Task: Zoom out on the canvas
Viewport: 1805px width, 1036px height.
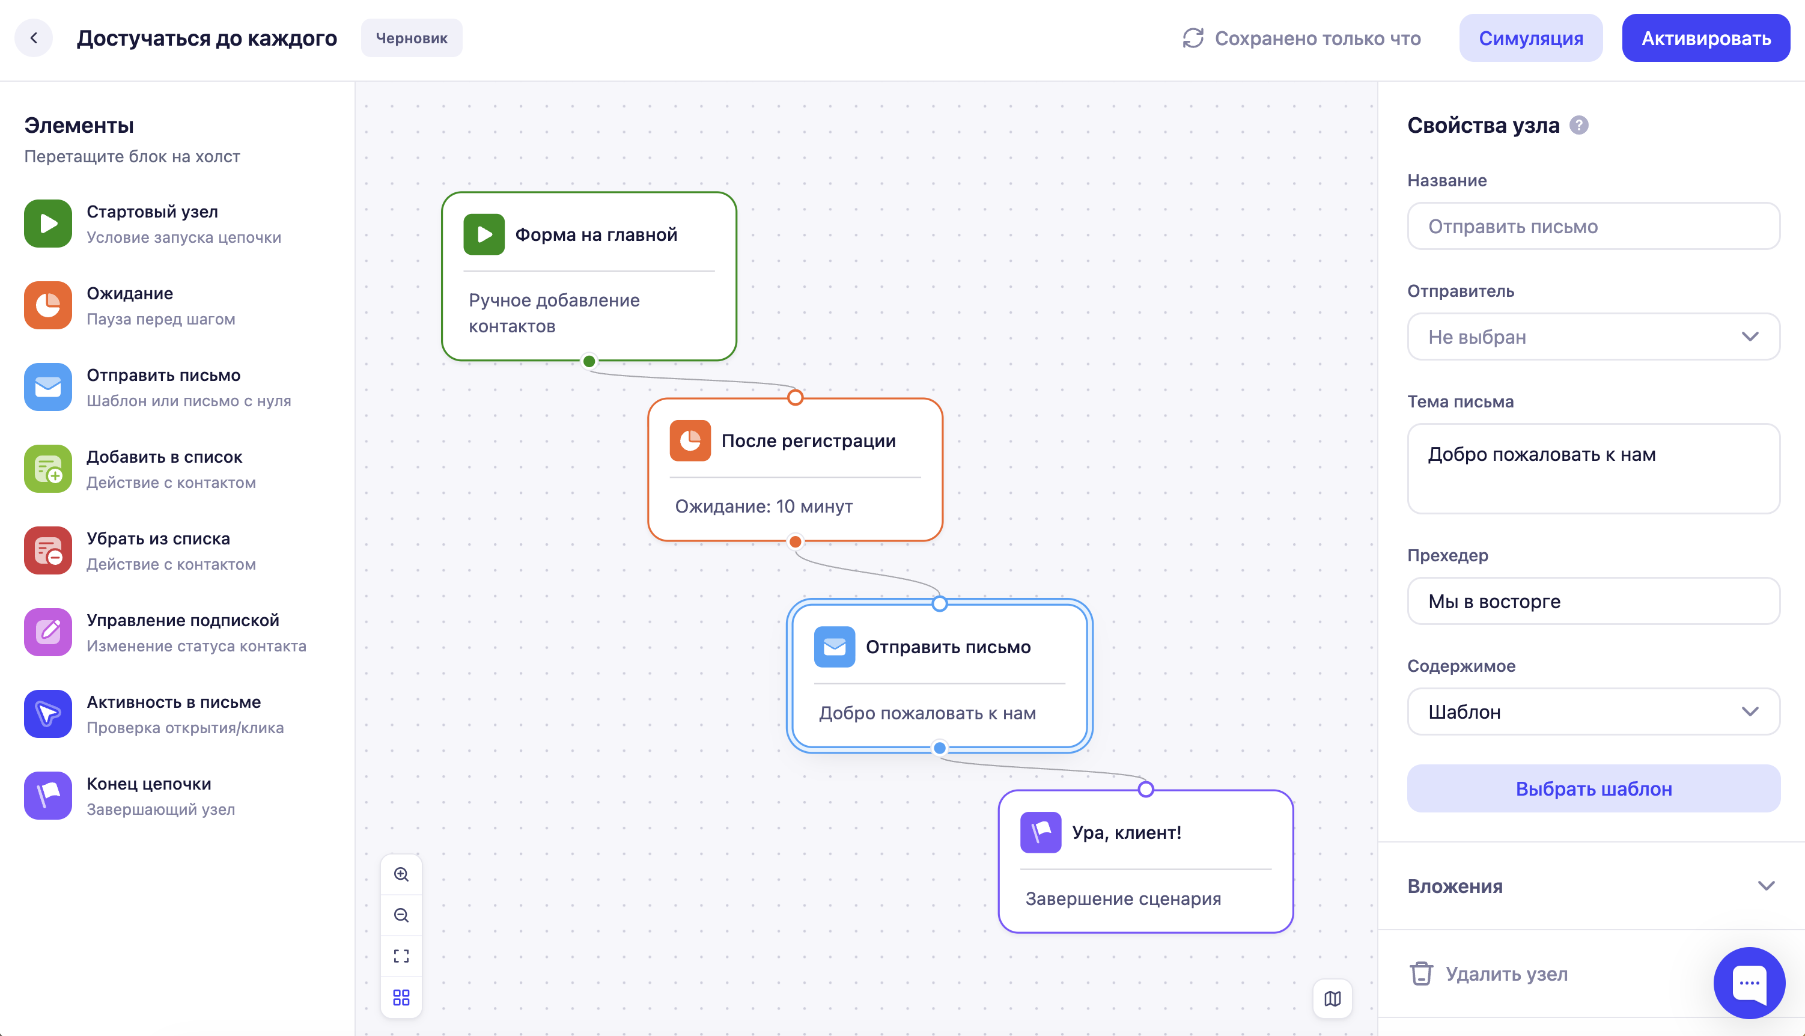Action: click(x=401, y=915)
